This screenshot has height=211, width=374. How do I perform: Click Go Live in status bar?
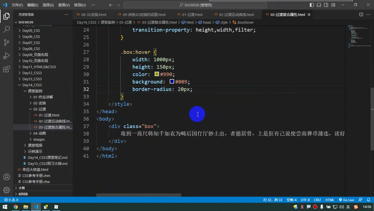click(x=346, y=200)
